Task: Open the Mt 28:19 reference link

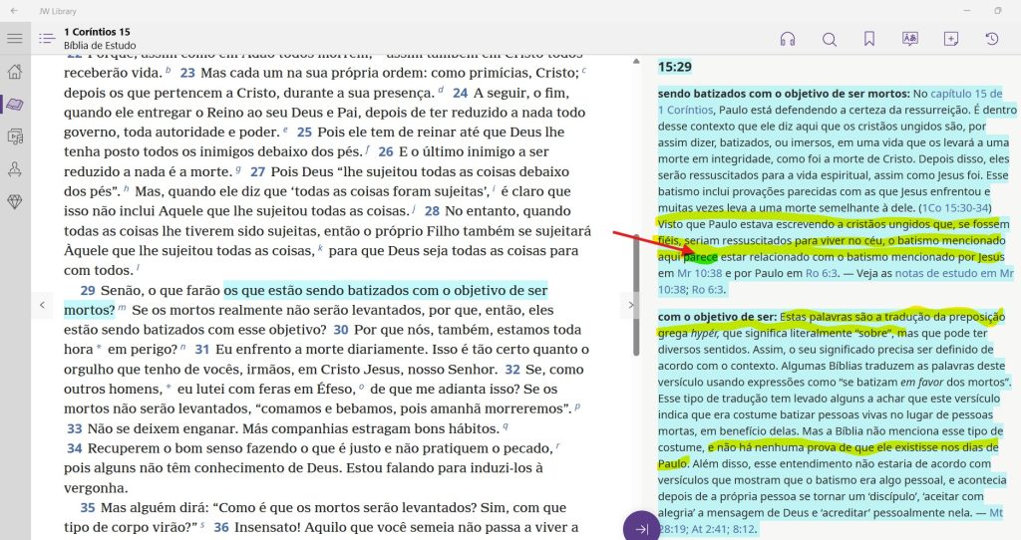Action: 997,511
